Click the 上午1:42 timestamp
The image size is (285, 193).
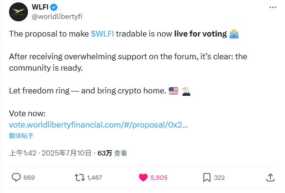(x=23, y=153)
